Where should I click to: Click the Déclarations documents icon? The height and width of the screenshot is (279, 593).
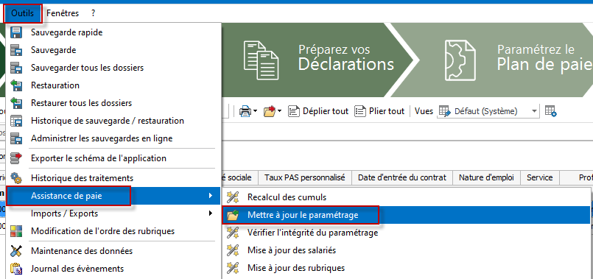click(x=261, y=60)
